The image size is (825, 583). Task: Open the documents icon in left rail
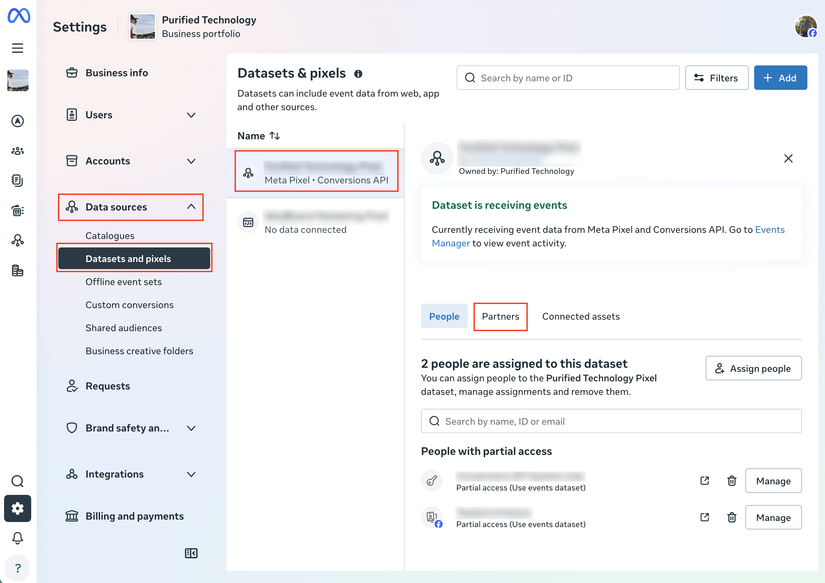(18, 180)
